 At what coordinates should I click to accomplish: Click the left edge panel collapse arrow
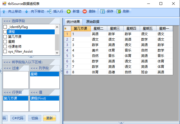(x=1, y=71)
